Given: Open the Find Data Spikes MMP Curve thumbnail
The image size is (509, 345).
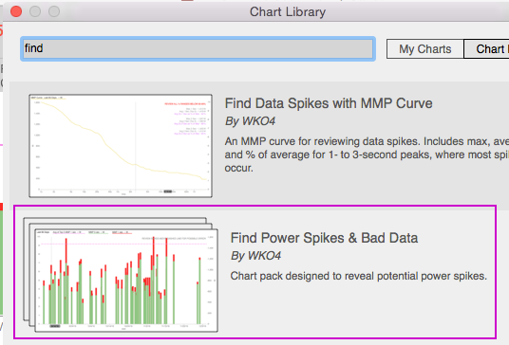Looking at the screenshot, I should tap(121, 146).
